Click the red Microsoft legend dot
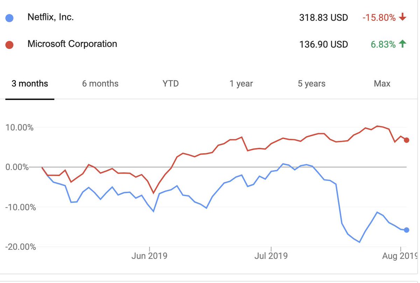 (9, 45)
